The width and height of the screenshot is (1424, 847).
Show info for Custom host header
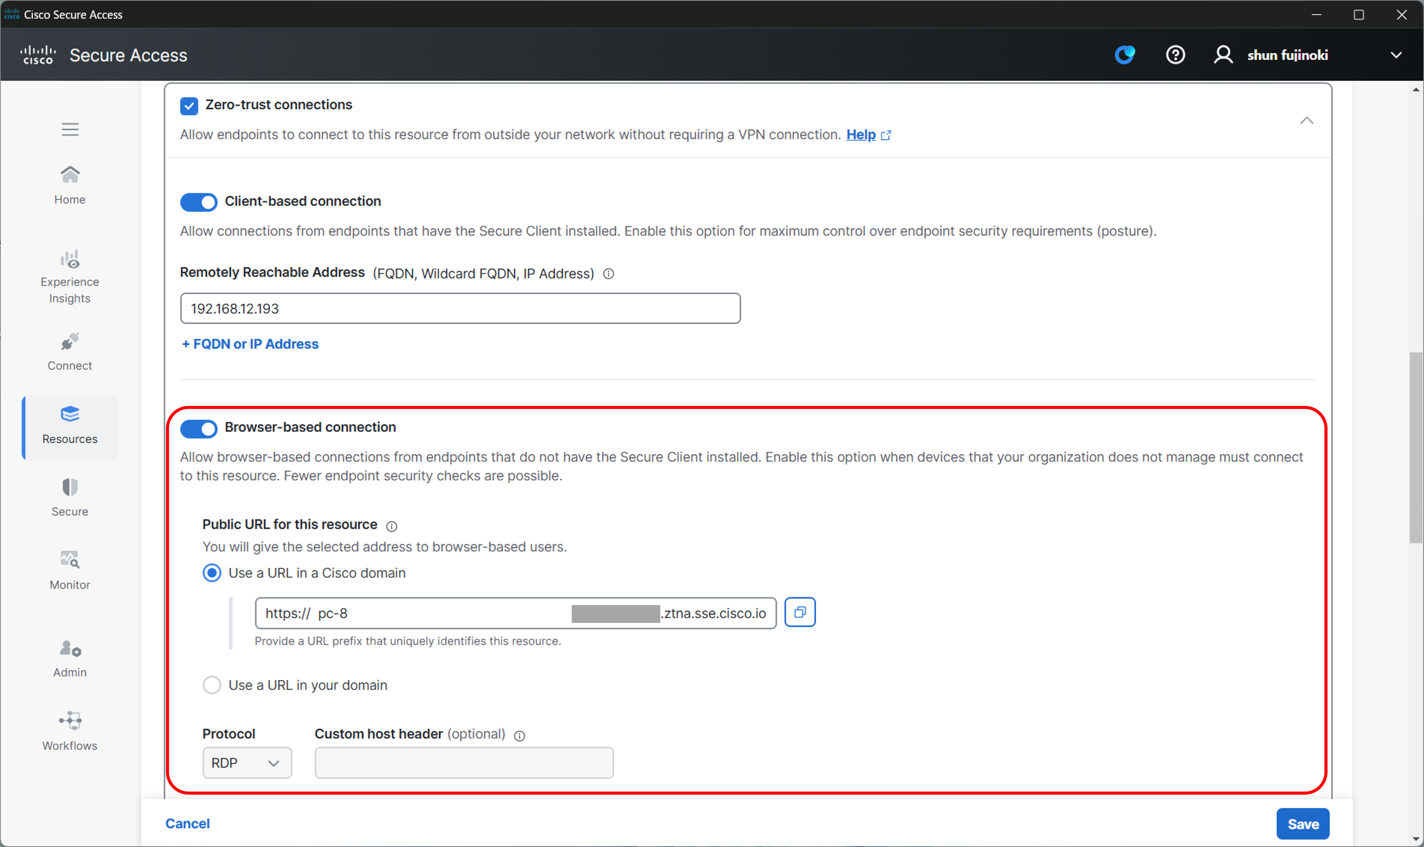tap(519, 736)
